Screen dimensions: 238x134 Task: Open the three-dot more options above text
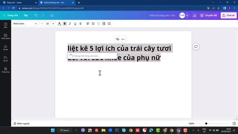point(123,39)
